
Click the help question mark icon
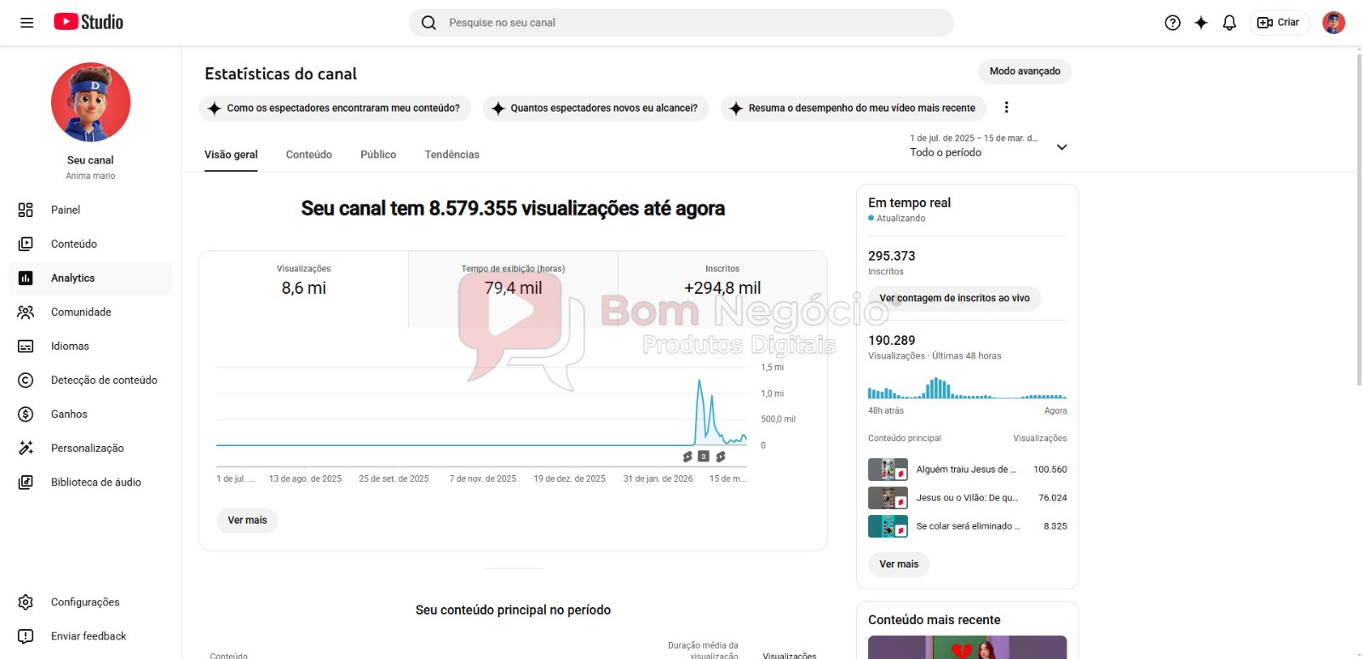coord(1172,23)
